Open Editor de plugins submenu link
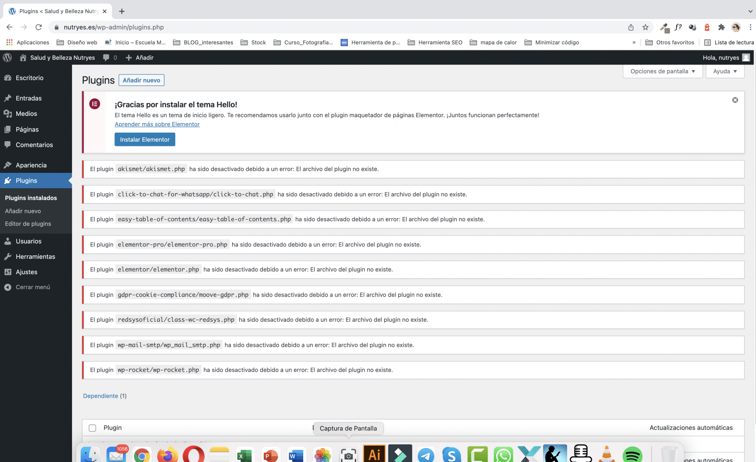The image size is (756, 462). click(28, 224)
